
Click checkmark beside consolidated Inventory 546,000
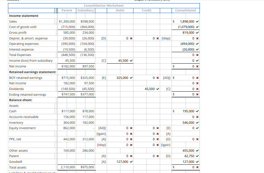[x=197, y=122]
